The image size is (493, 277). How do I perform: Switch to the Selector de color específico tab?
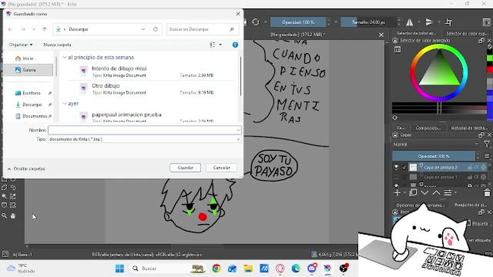tap(468, 33)
